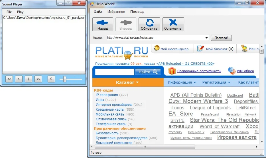Focus the site search input field
Image resolution: width=266 pixels, height=158 pixels.
pyautogui.click(x=115, y=72)
